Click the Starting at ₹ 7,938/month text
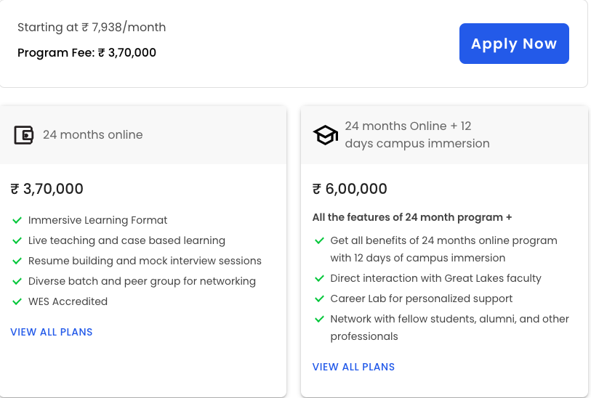 click(x=92, y=28)
